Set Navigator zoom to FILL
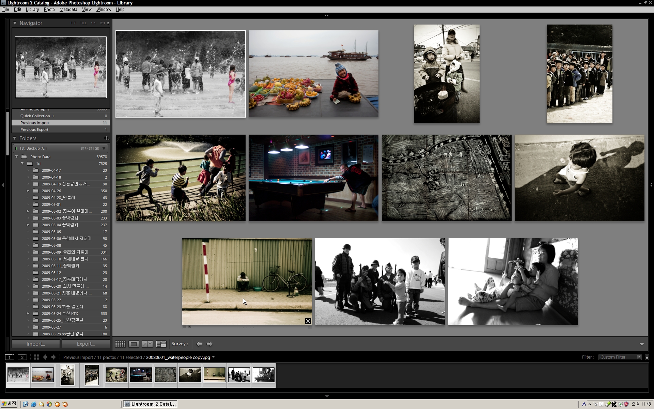Image resolution: width=654 pixels, height=409 pixels. point(83,23)
